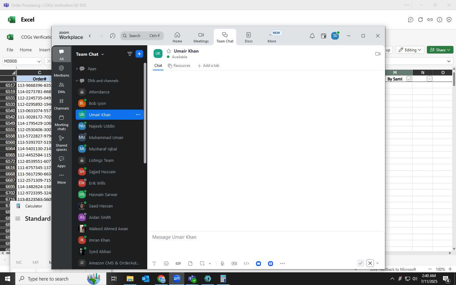Open the Docs tab in Zoom
Viewport: 456px width, 285px height.
tap(249, 37)
